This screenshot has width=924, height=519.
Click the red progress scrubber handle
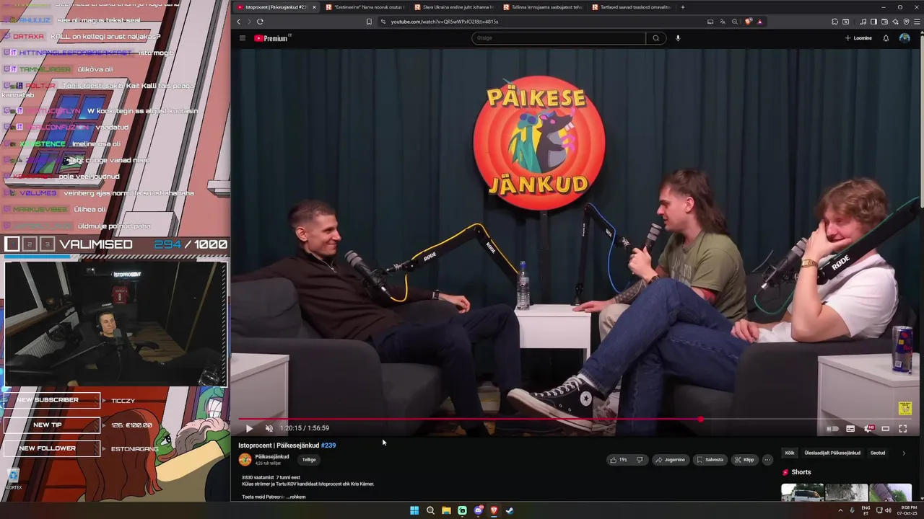[701, 419]
